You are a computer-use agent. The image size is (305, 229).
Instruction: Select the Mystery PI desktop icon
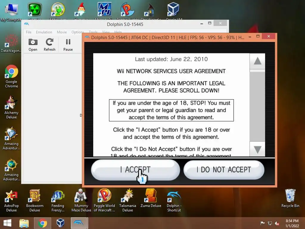click(x=105, y=11)
